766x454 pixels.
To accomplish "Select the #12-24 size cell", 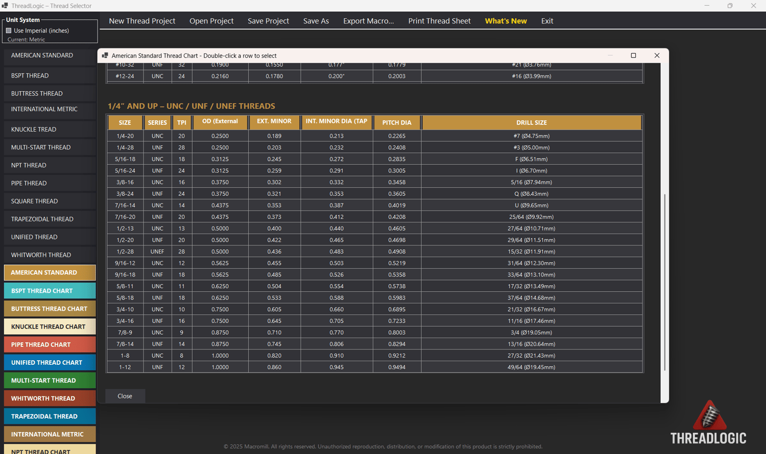I will tap(125, 76).
